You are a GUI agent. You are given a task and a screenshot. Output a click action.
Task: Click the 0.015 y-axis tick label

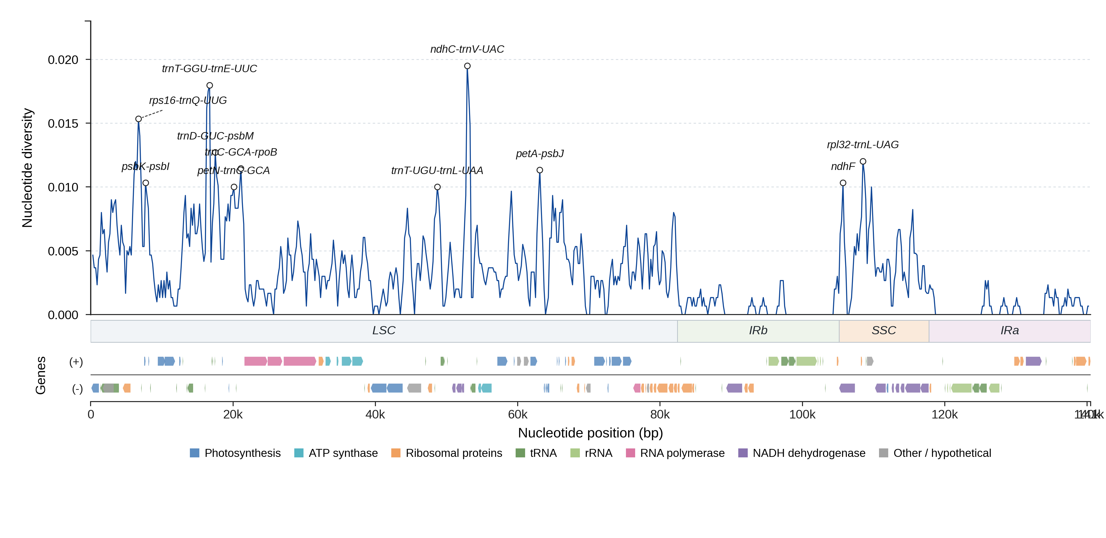click(63, 124)
